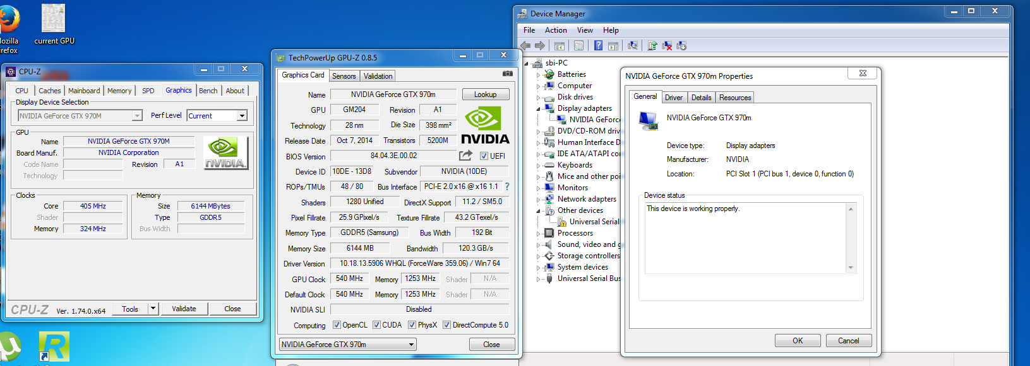
Task: Click the Lookup button in GPU-Z
Action: point(485,94)
